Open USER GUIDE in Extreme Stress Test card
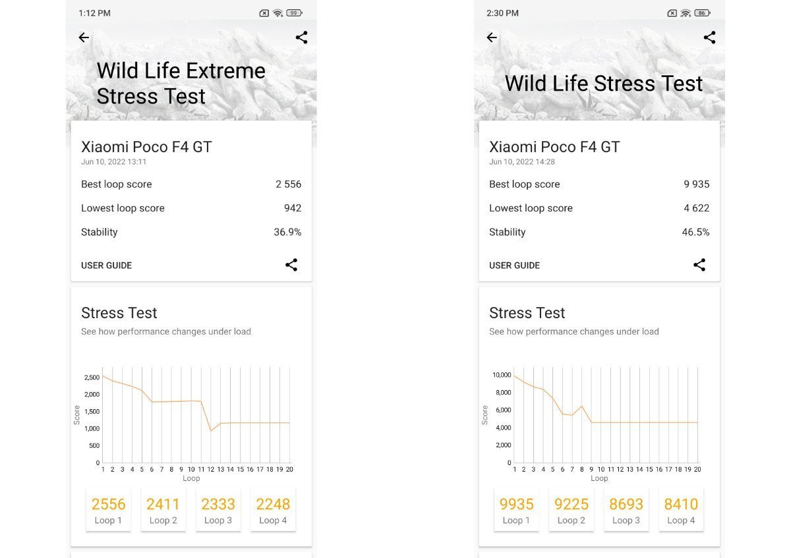Viewport: 791px width, 558px height. [106, 265]
